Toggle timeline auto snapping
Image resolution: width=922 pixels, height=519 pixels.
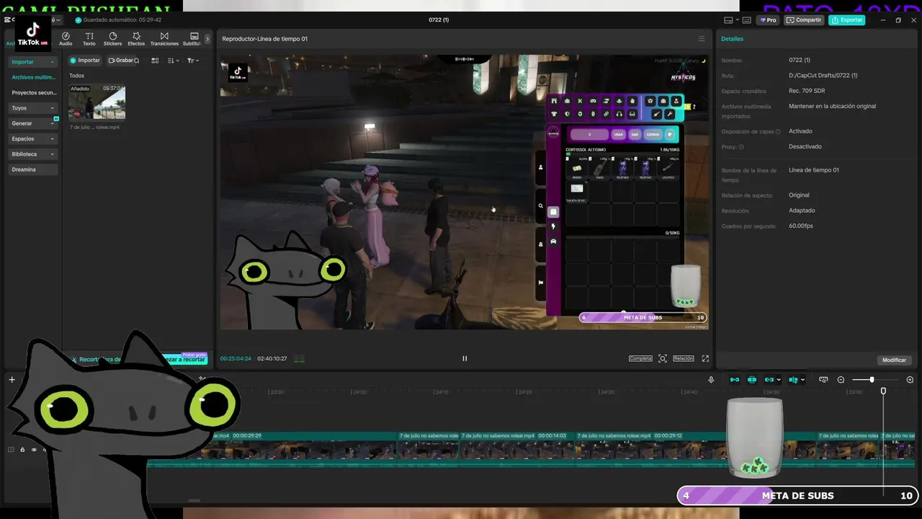(752, 380)
